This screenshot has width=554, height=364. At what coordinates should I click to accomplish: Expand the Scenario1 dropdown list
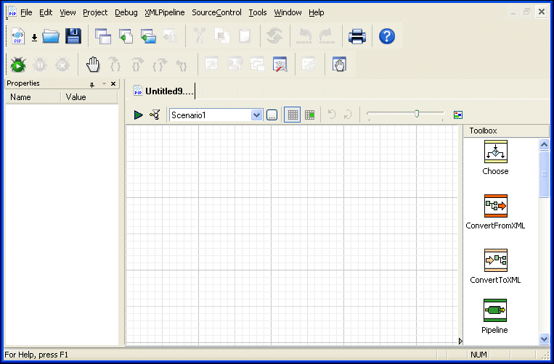pos(256,115)
